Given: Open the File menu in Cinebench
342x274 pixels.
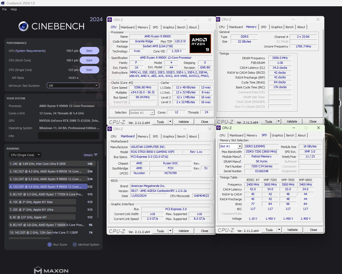Looking at the screenshot, I should click(x=4, y=9).
